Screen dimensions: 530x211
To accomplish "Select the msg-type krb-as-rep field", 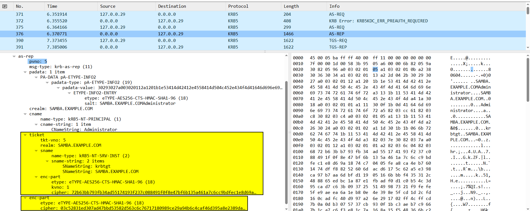I will (61, 67).
